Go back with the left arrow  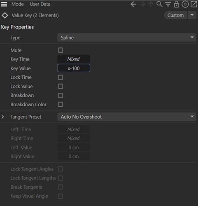click(x=133, y=4)
